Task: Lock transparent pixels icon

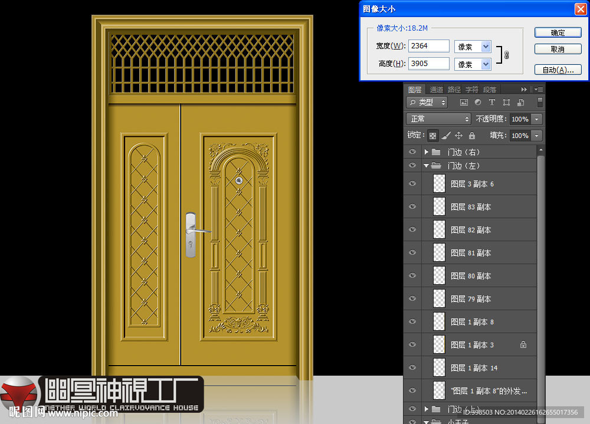Action: [x=432, y=136]
